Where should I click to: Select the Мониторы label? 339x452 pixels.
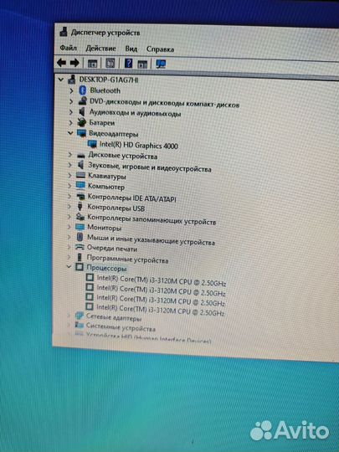click(104, 228)
